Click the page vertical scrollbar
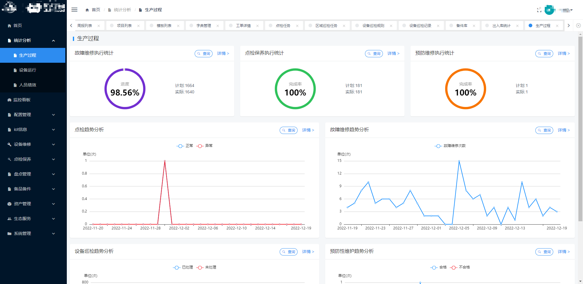Viewport: 583px width, 284px height. 580,129
